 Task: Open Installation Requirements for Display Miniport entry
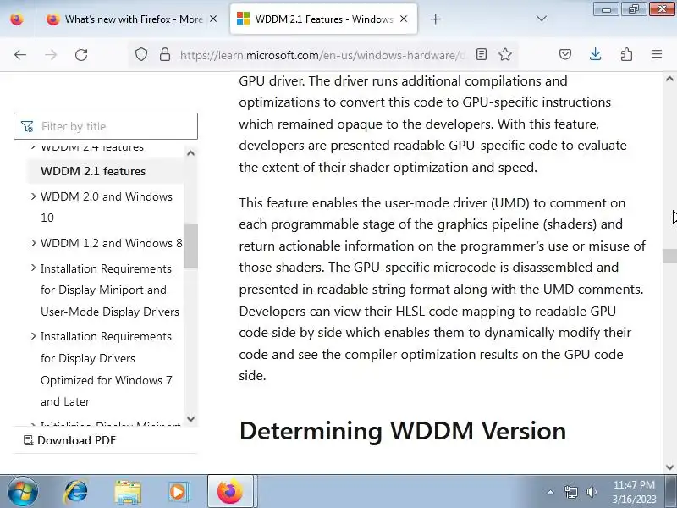pos(110,290)
